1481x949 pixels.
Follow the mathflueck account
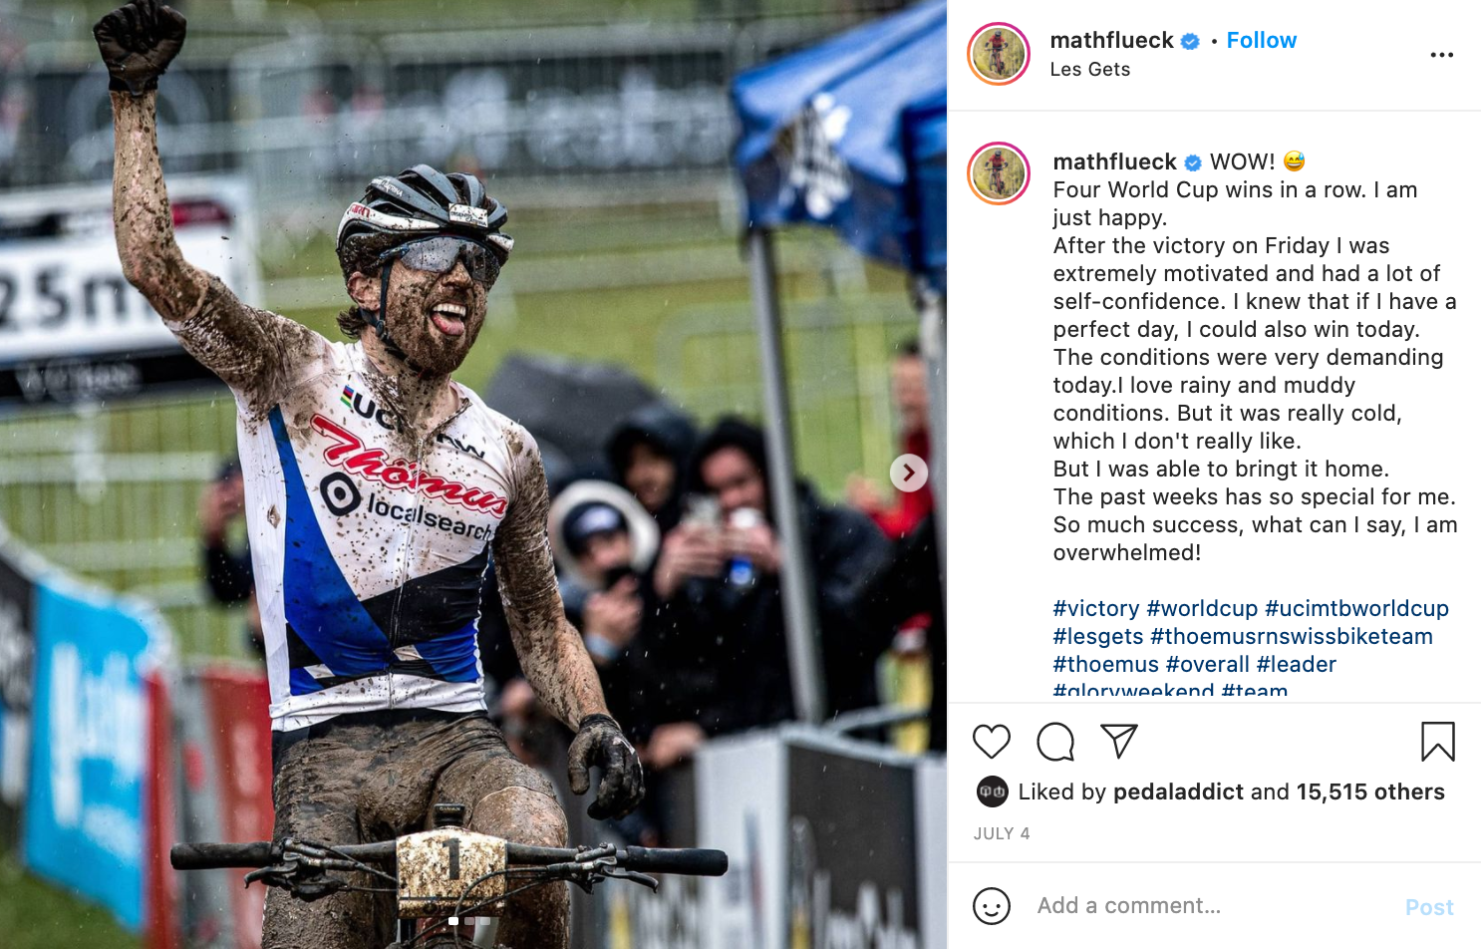pos(1262,40)
